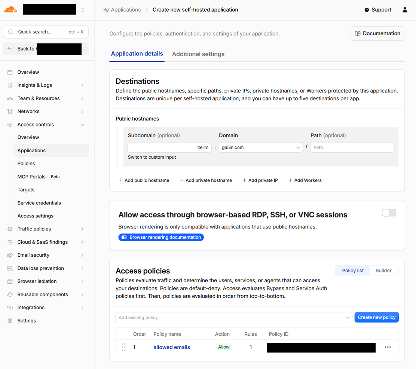Collapse Access controls chevron
Screen dimensions: 416x369
[x=82, y=125]
